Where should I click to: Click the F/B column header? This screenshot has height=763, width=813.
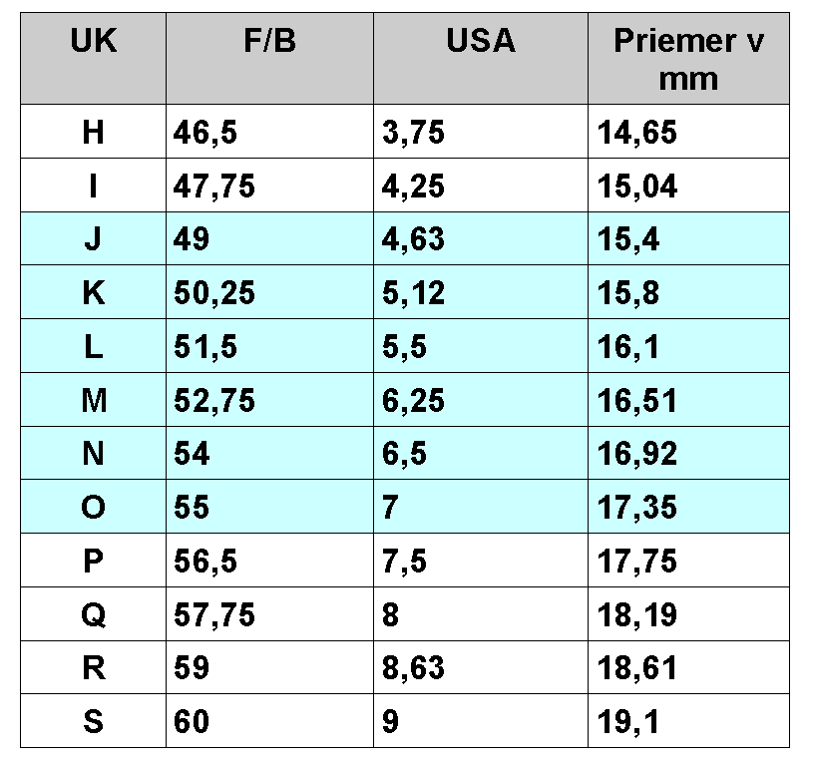(269, 59)
